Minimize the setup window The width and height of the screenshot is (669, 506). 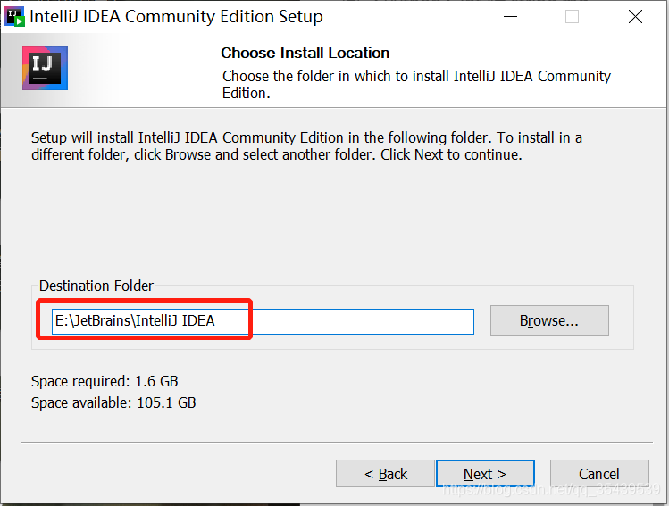[x=510, y=17]
